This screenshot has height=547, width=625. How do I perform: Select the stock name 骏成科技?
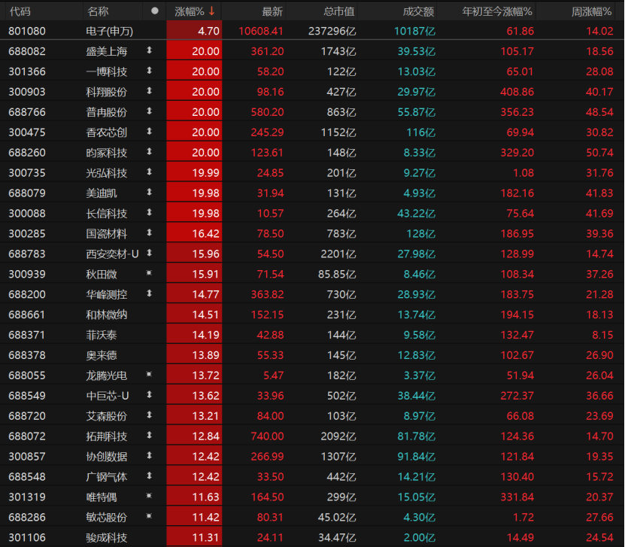(x=107, y=538)
